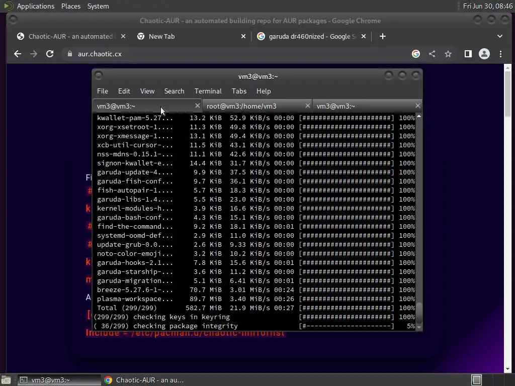515x386 pixels.
Task: Switch to Chaotic-AUR taskbar window
Action: tap(144, 380)
